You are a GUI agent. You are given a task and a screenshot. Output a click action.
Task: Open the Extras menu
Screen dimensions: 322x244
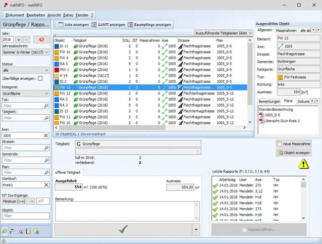tap(68, 15)
